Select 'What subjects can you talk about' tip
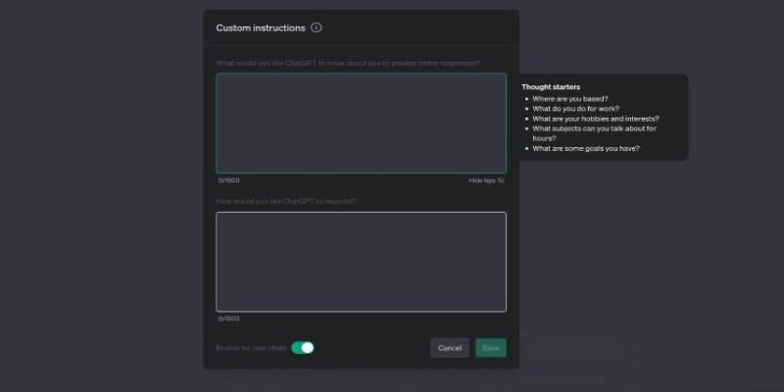 pyautogui.click(x=594, y=128)
